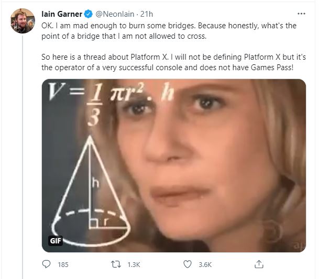Like the tweet with the heart icon
This screenshot has height=279, width=319.
tap(188, 264)
